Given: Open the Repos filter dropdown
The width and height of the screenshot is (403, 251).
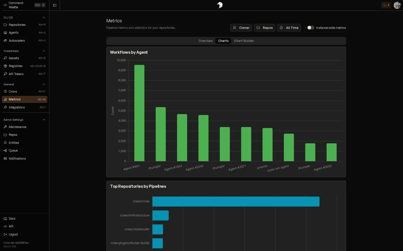Looking at the screenshot, I should click(264, 28).
